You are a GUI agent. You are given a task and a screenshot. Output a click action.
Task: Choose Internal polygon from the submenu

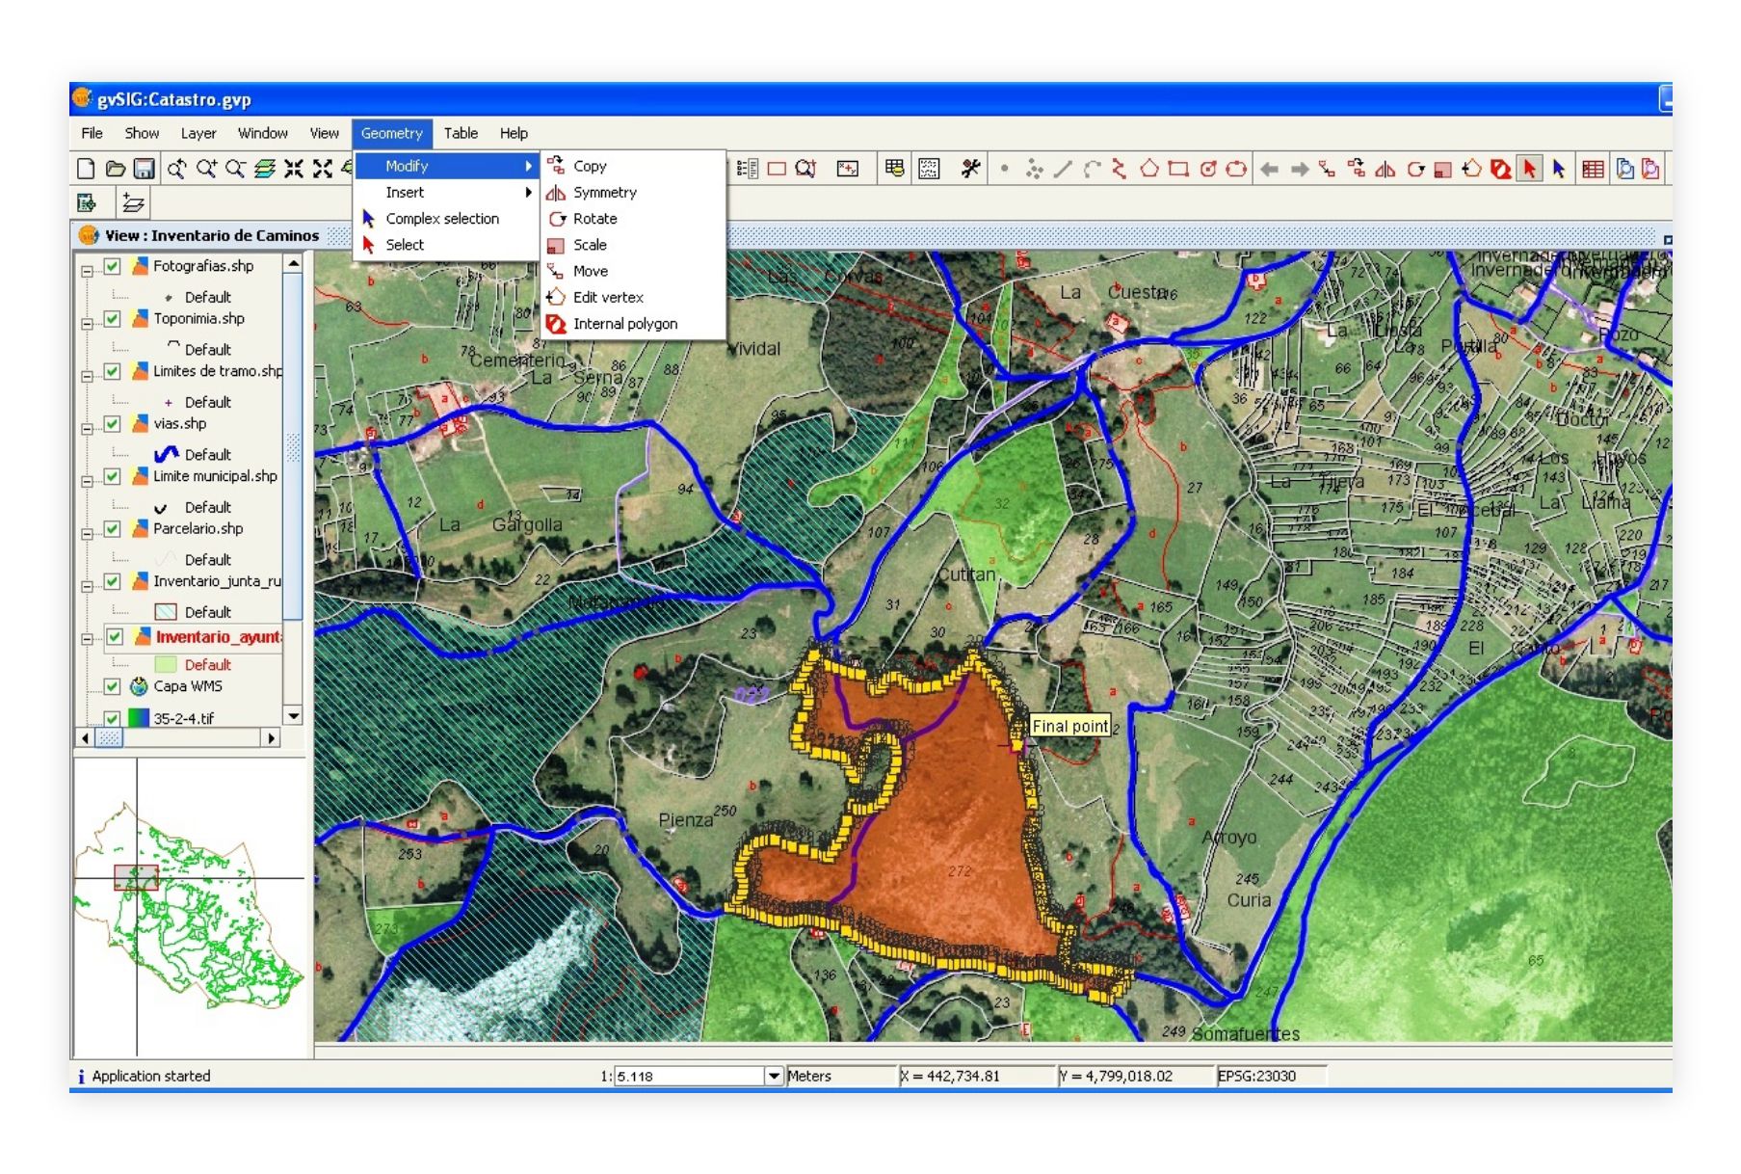pos(624,323)
